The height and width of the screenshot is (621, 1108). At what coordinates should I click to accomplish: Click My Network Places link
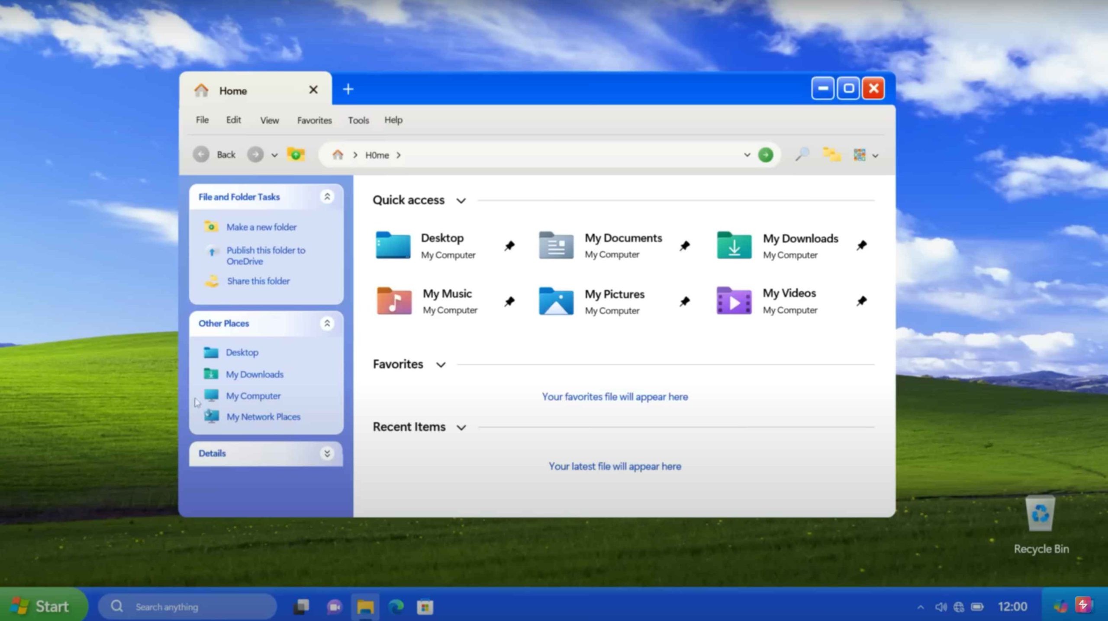pos(263,417)
